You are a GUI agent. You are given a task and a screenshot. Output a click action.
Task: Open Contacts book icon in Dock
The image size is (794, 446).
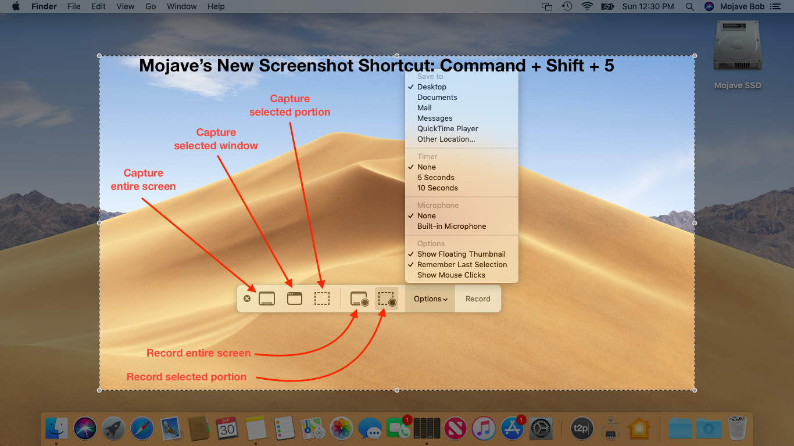(199, 429)
